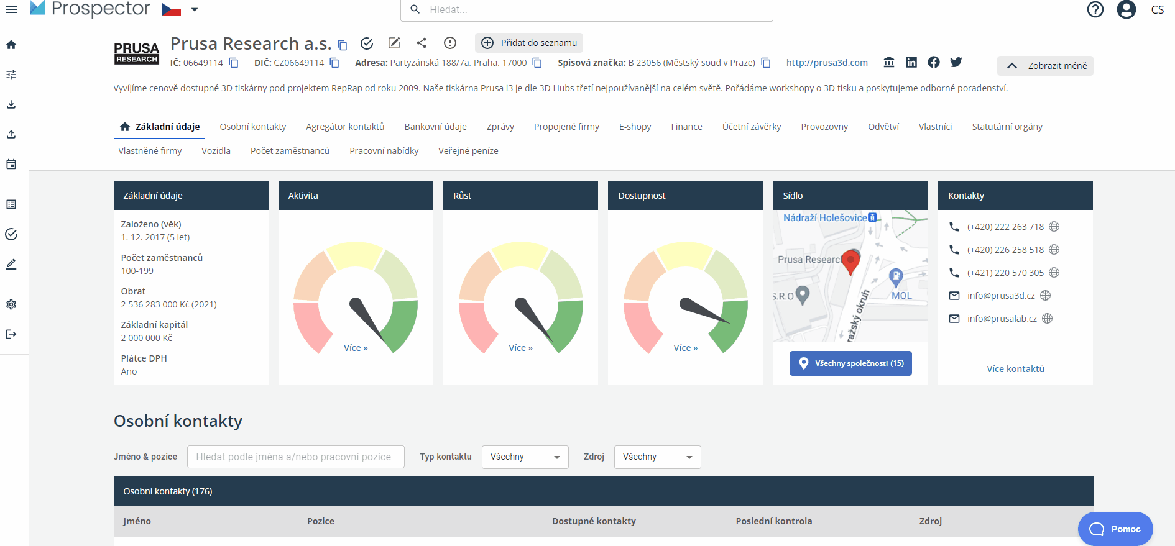Click the Prospector logo

point(90,9)
